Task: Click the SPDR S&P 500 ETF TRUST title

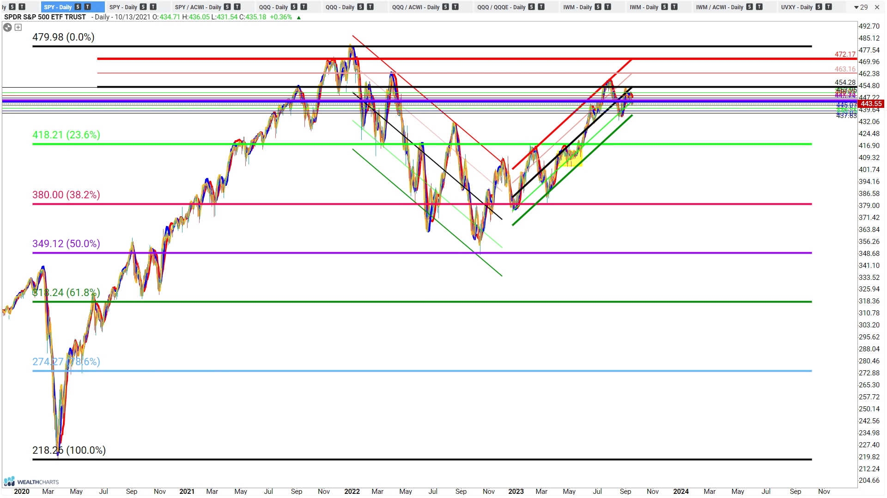Action: pyautogui.click(x=45, y=17)
